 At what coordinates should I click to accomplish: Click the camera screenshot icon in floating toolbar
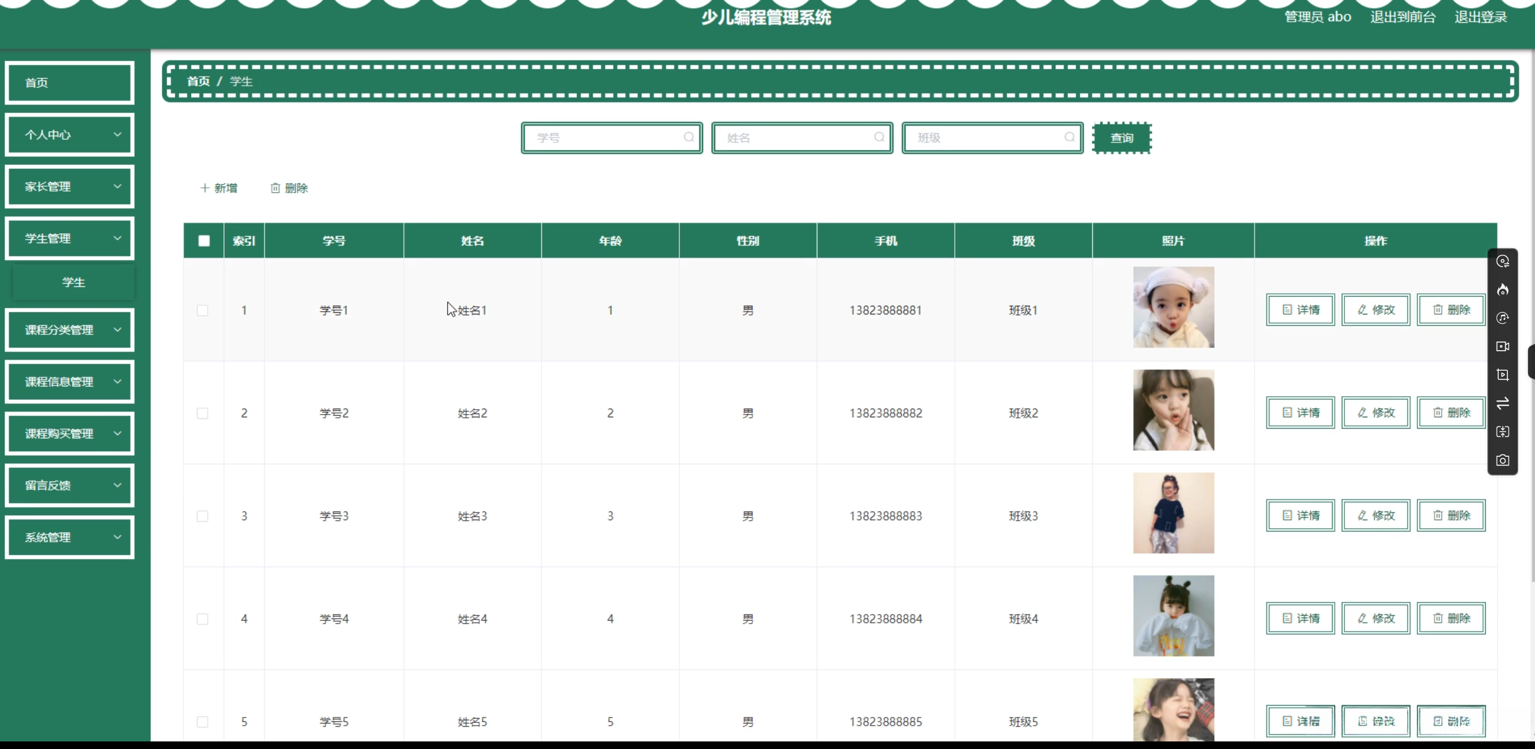pos(1502,460)
